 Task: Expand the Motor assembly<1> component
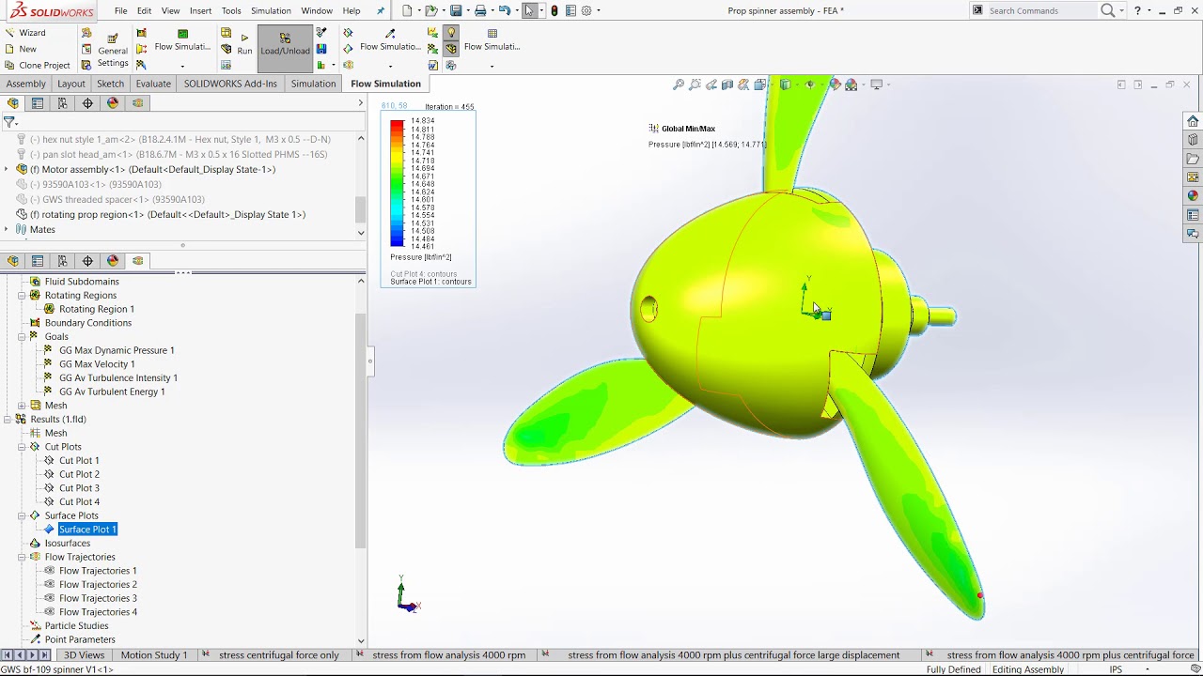pyautogui.click(x=7, y=169)
